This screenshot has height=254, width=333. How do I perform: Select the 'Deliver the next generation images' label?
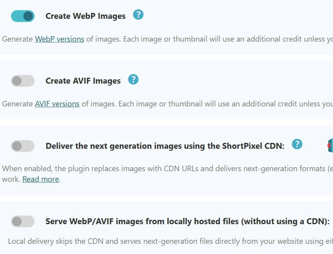(165, 146)
